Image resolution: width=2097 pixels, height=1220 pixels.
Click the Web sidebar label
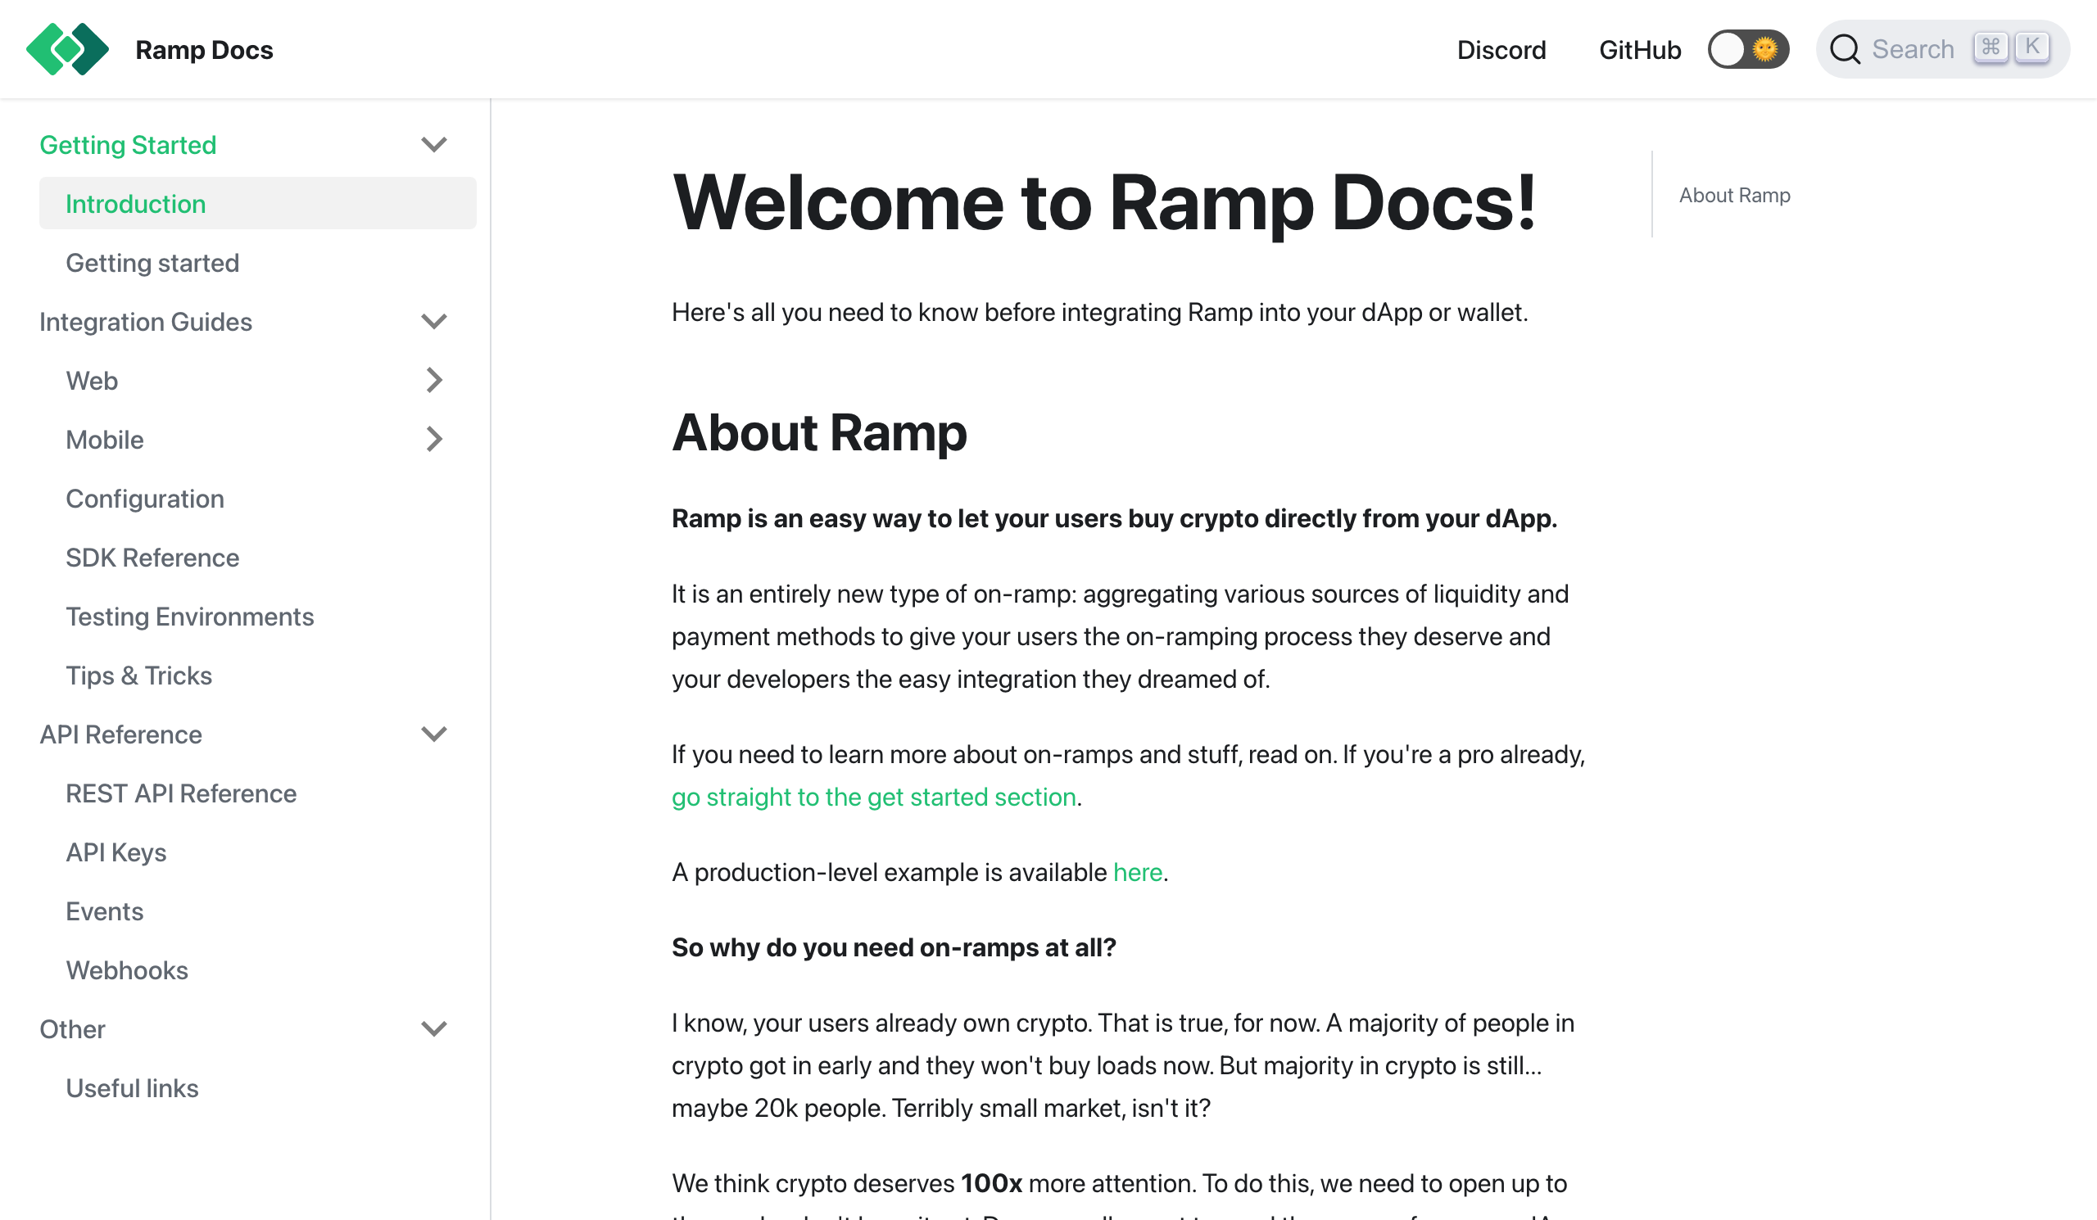click(x=92, y=381)
